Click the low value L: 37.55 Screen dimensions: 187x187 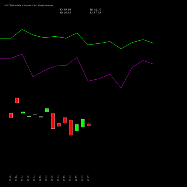pos(95,13)
